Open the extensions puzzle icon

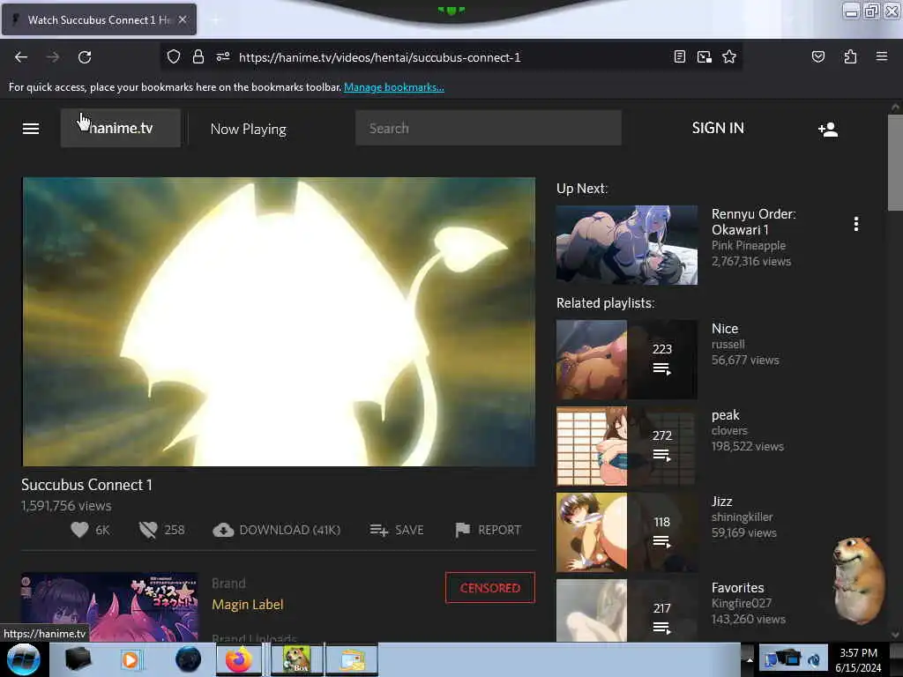pos(850,57)
